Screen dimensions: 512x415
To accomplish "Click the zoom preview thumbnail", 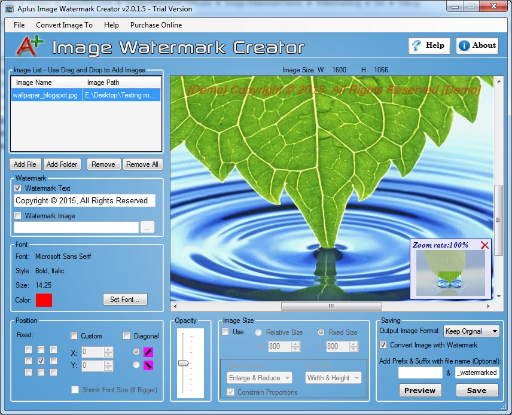I will point(450,273).
